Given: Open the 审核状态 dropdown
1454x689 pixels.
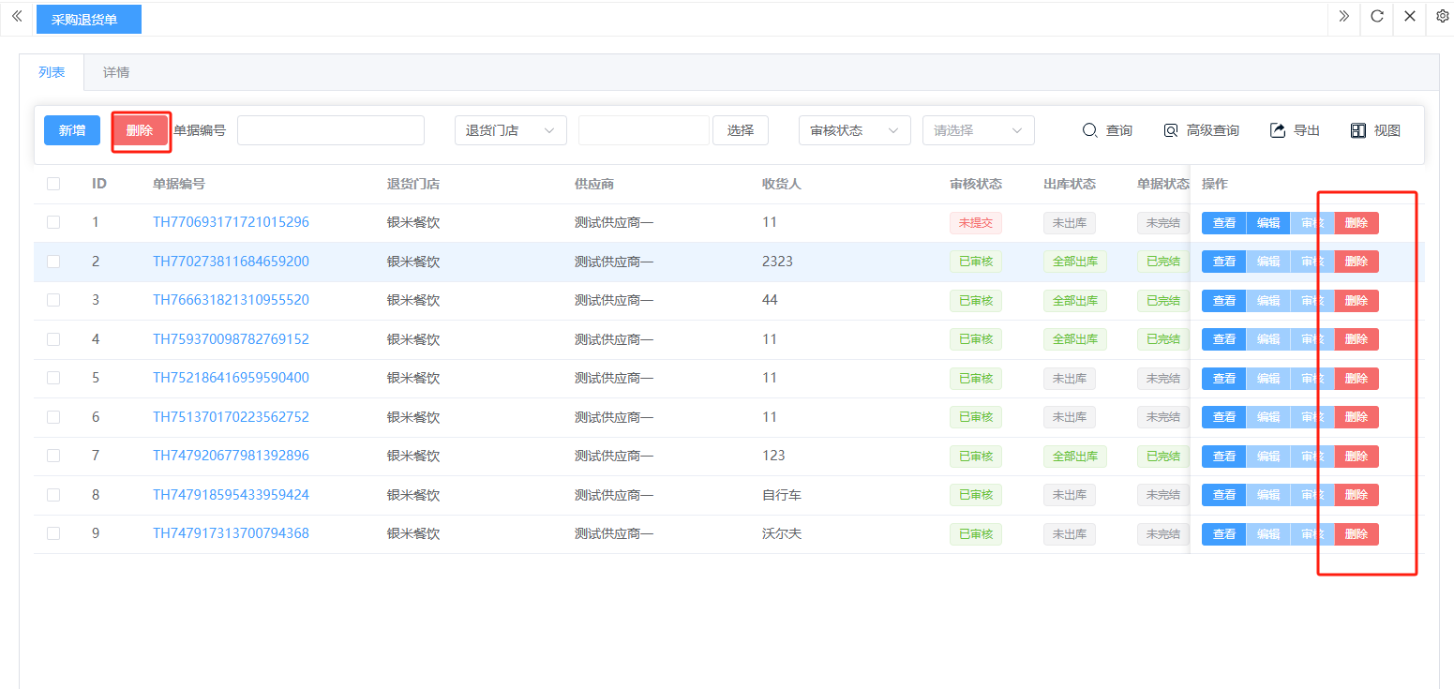Looking at the screenshot, I should [x=854, y=130].
